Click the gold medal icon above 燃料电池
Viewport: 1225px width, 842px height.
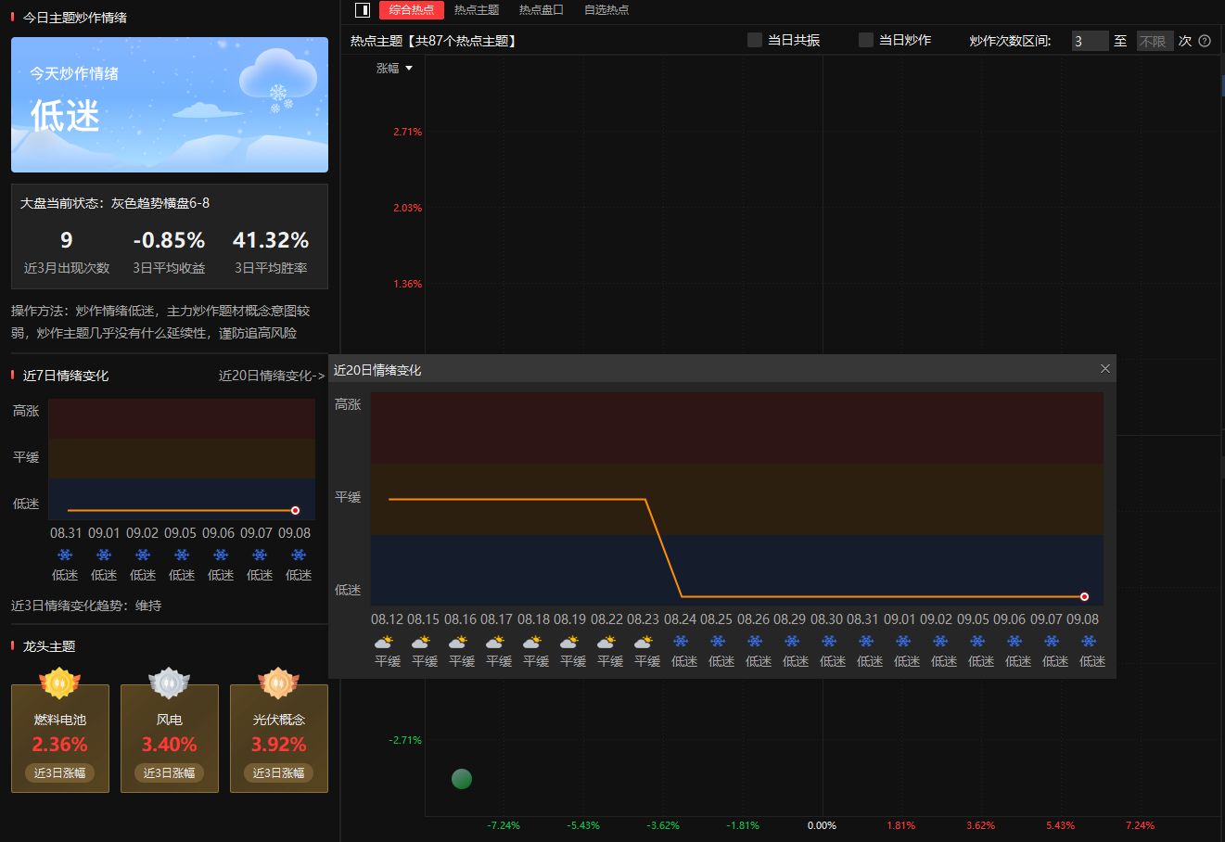[60, 683]
